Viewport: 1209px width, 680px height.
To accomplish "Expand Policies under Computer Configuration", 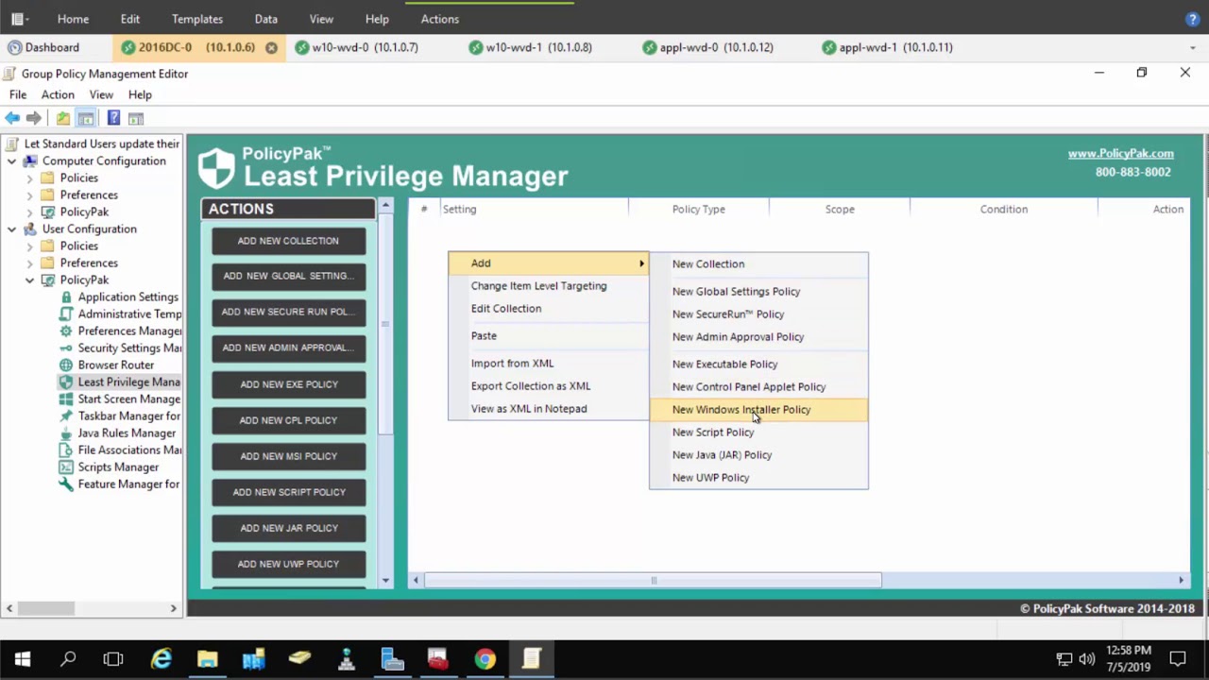I will (29, 178).
